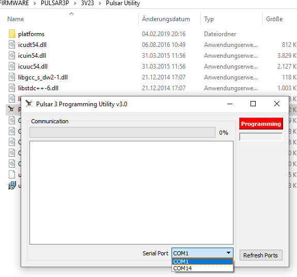
Task: Select the icuin54.dll file icon
Action: 12,55
